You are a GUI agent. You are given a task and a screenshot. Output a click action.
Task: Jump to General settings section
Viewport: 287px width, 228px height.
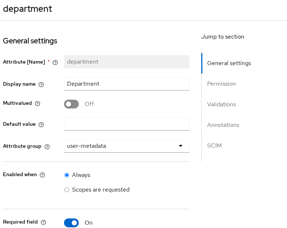tap(229, 63)
